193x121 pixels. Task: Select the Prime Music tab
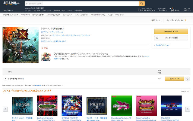[x=25, y=15]
